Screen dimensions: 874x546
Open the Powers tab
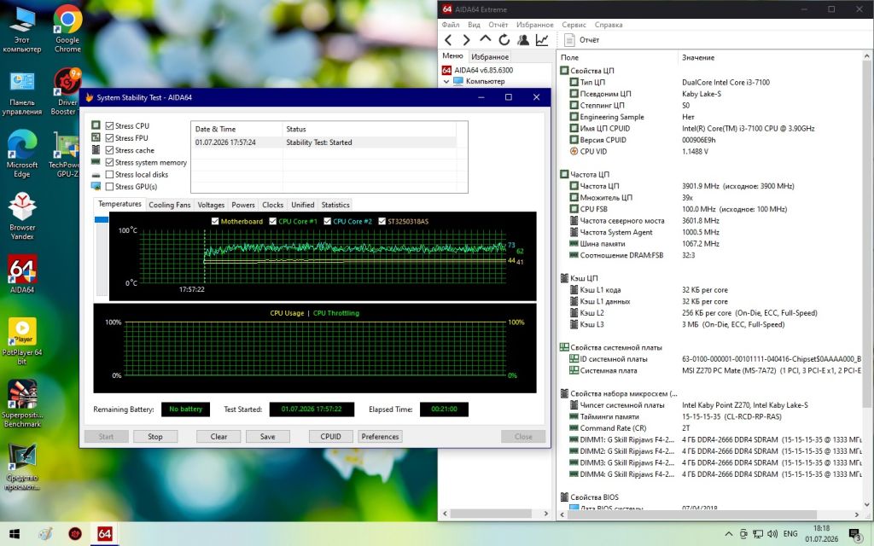(x=243, y=205)
